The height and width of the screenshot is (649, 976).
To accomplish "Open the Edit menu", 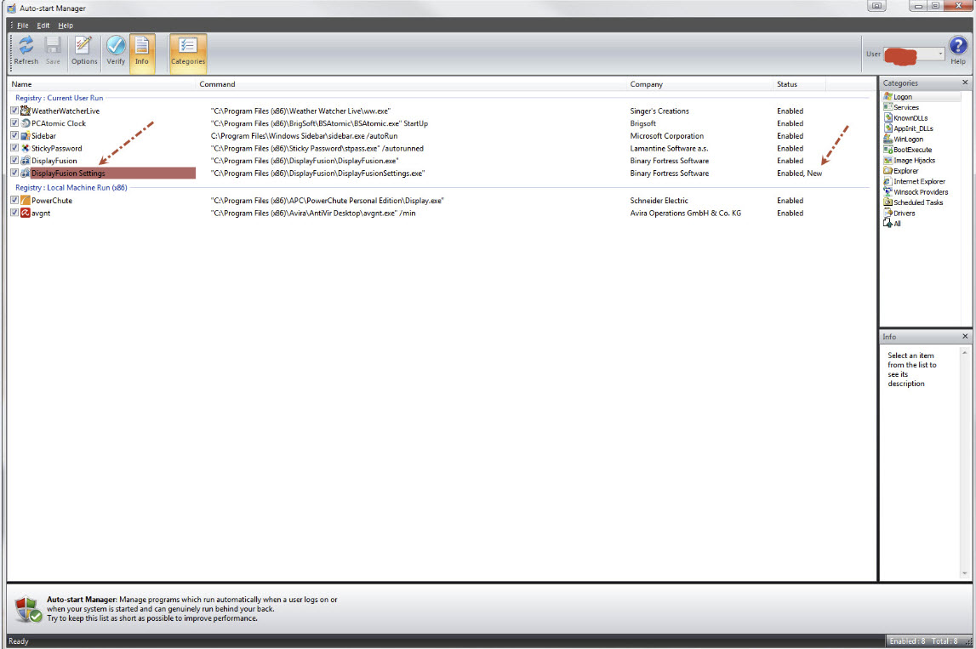I will [43, 26].
